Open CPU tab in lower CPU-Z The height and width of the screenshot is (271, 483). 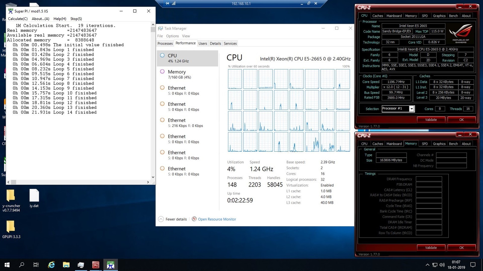364,144
